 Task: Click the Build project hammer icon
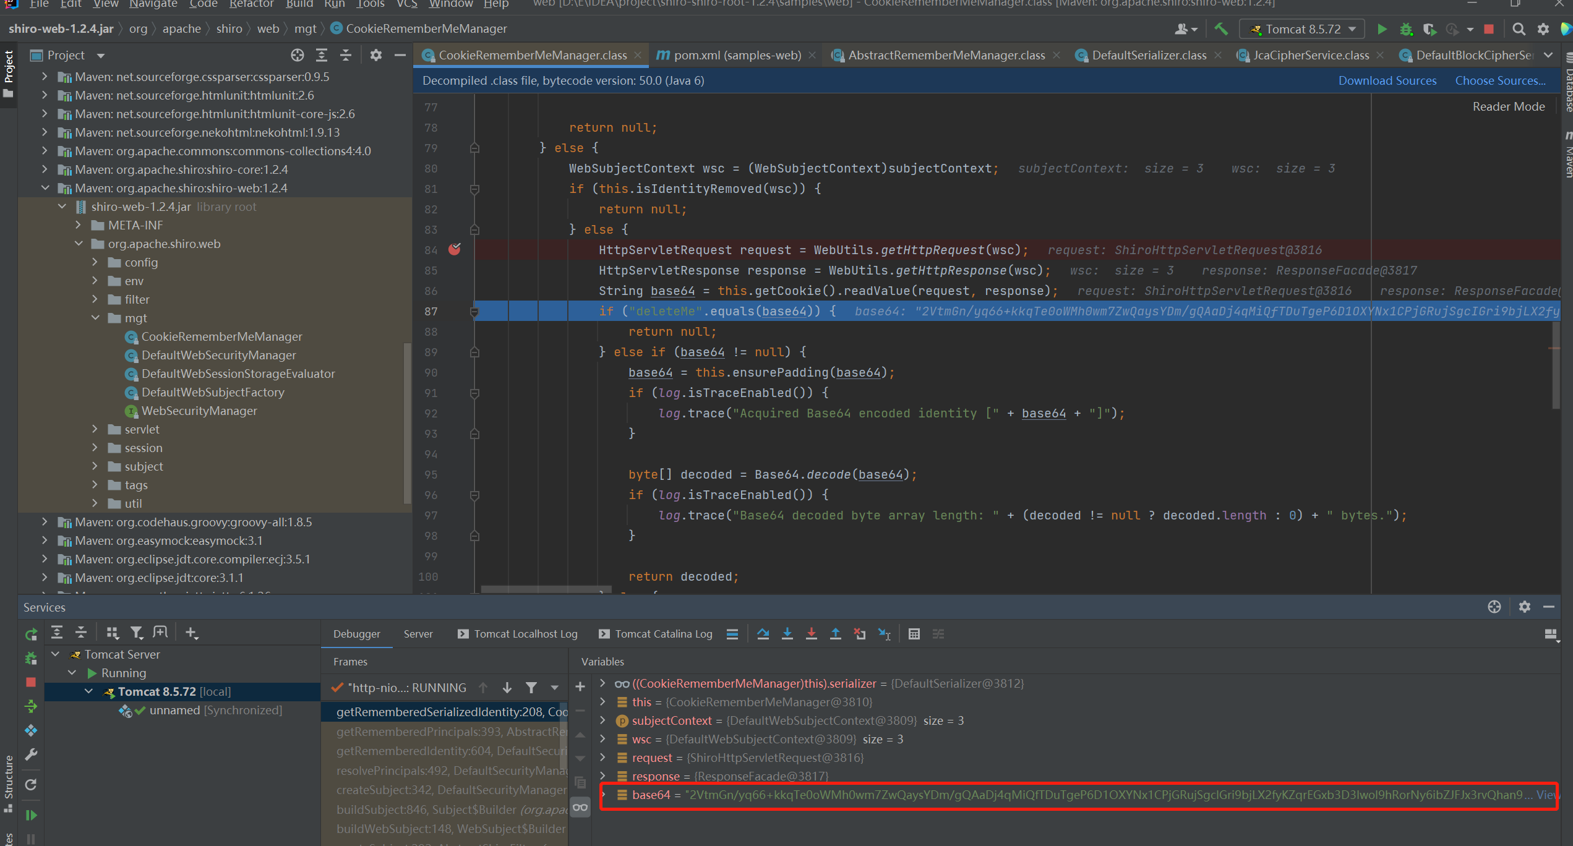[1221, 29]
